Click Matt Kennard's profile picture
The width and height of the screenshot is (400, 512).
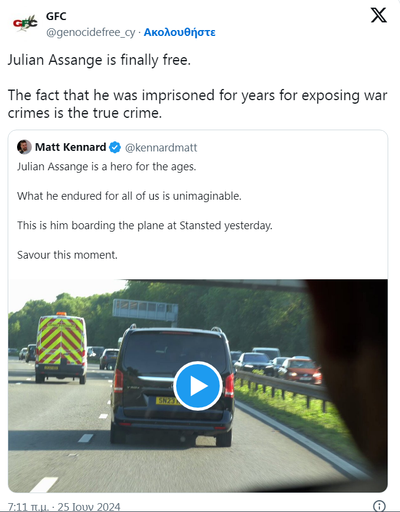24,147
